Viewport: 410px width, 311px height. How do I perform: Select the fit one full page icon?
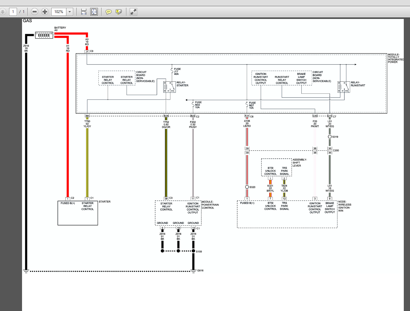pos(94,12)
